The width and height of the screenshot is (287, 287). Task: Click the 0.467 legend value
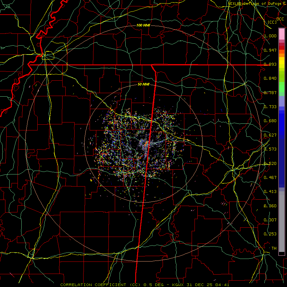point(270,177)
